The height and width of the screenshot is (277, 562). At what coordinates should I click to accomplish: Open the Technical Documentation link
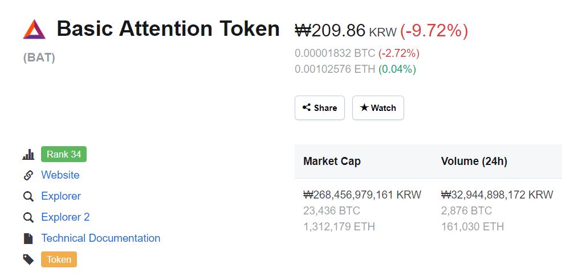pyautogui.click(x=101, y=238)
